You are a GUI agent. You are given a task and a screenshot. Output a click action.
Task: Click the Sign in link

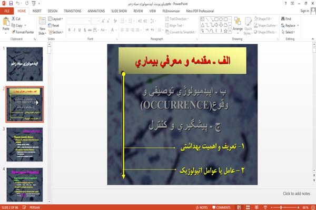(304, 11)
